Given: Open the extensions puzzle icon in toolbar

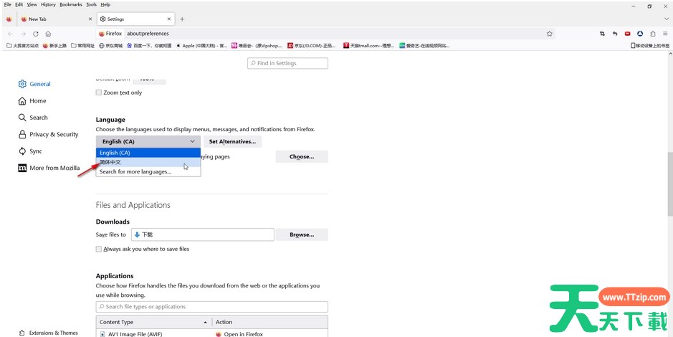Looking at the screenshot, I should coord(652,34).
